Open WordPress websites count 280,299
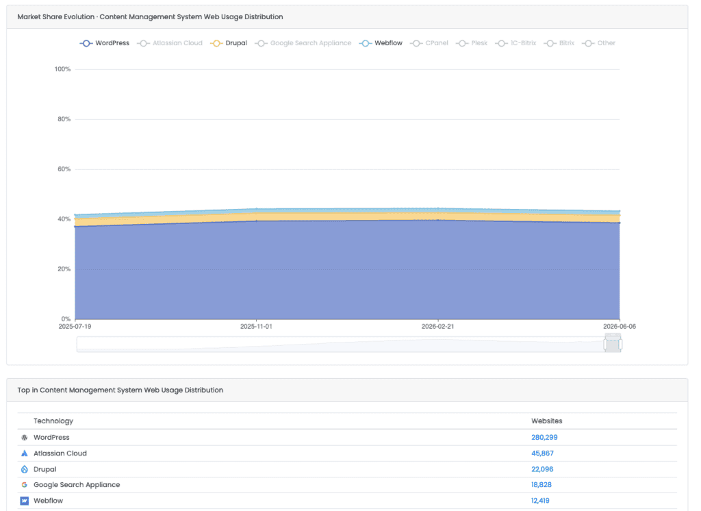 (544, 438)
